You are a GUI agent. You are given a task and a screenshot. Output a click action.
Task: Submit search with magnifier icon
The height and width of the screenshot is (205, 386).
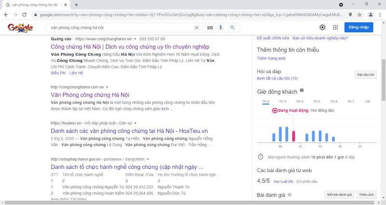click(233, 27)
